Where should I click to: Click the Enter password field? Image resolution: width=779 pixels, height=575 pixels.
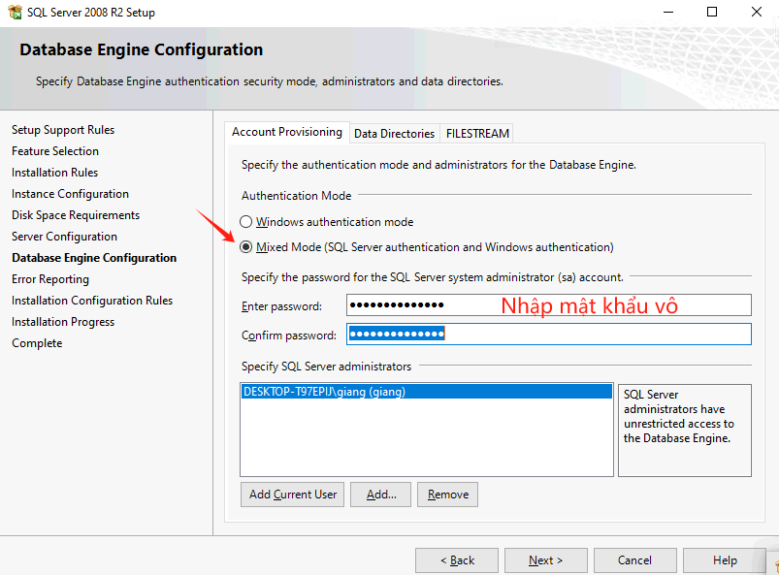coord(548,304)
